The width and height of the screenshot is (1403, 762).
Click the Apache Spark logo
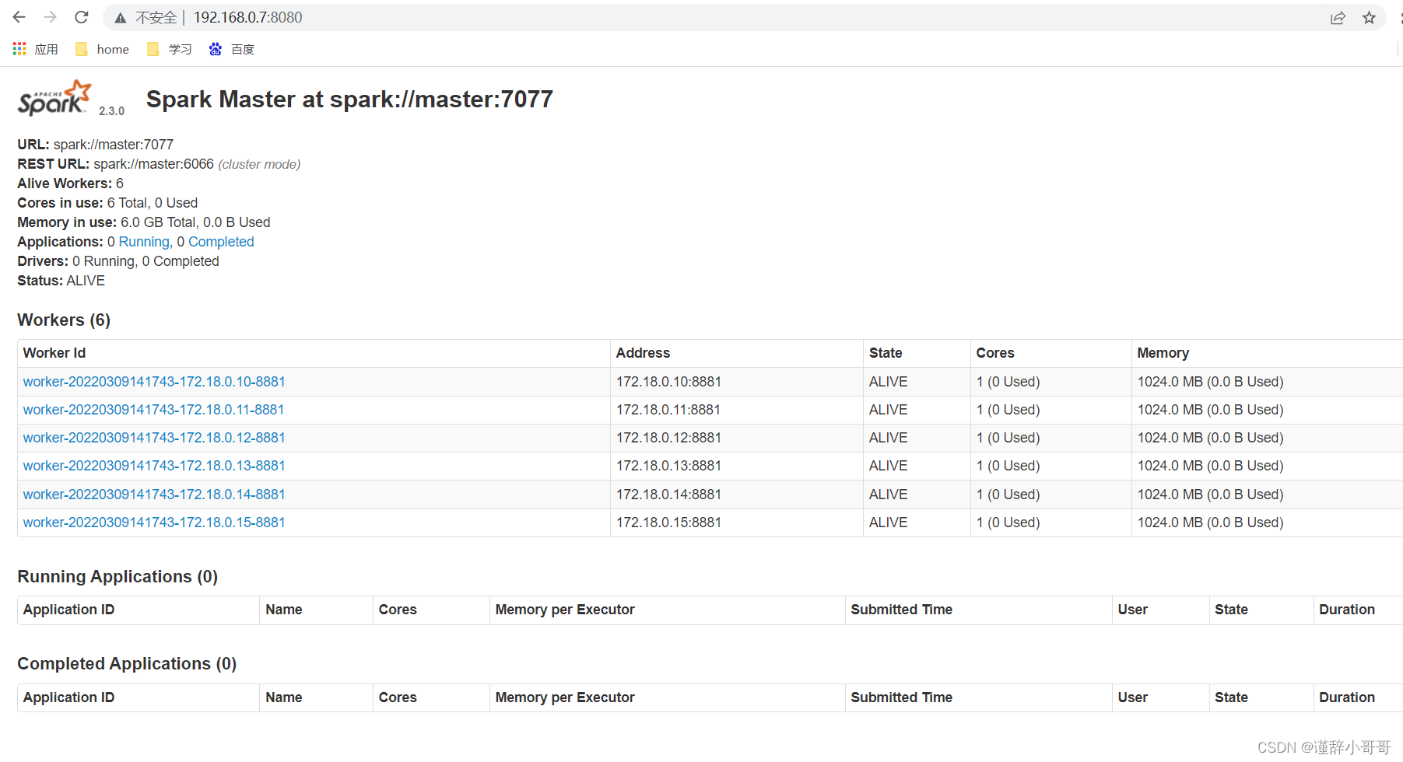[x=54, y=98]
